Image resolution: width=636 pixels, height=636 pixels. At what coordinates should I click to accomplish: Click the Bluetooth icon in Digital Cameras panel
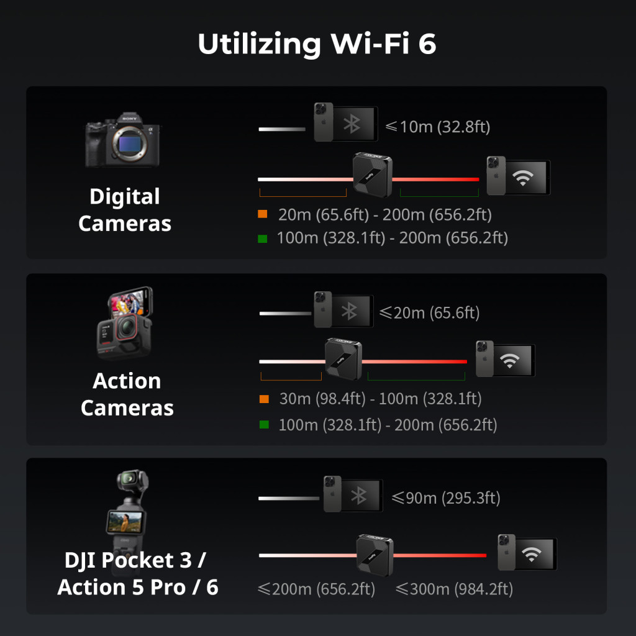point(353,124)
